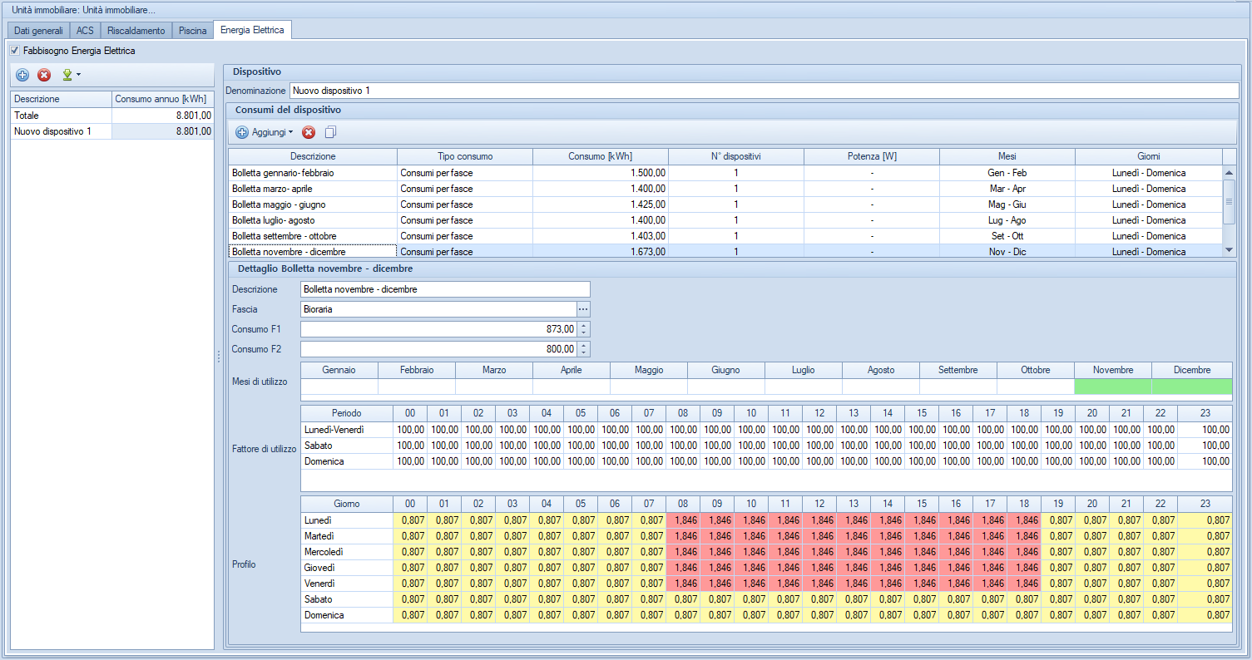Viewport: 1252px width, 660px height.
Task: Click the duplicate consumption copy icon
Action: [331, 132]
